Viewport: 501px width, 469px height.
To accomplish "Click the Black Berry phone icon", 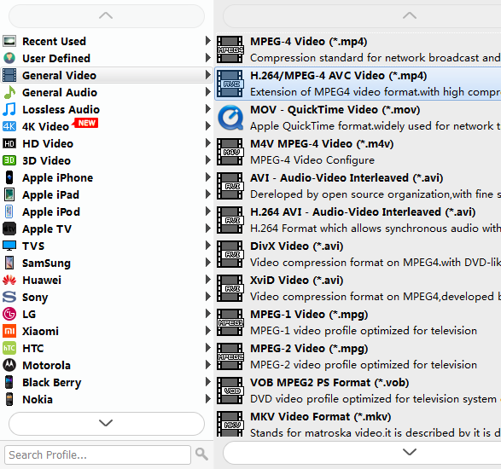I will [x=9, y=382].
